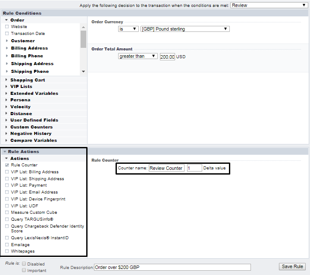Screen dimensions: 310x275
Task: Expand the Distance section
Action: click(x=6, y=113)
